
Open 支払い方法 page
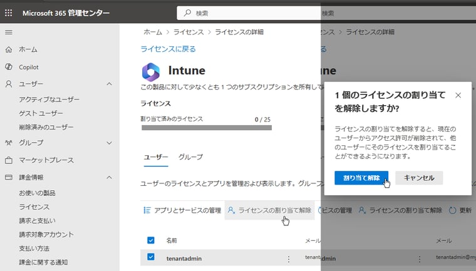click(x=34, y=248)
